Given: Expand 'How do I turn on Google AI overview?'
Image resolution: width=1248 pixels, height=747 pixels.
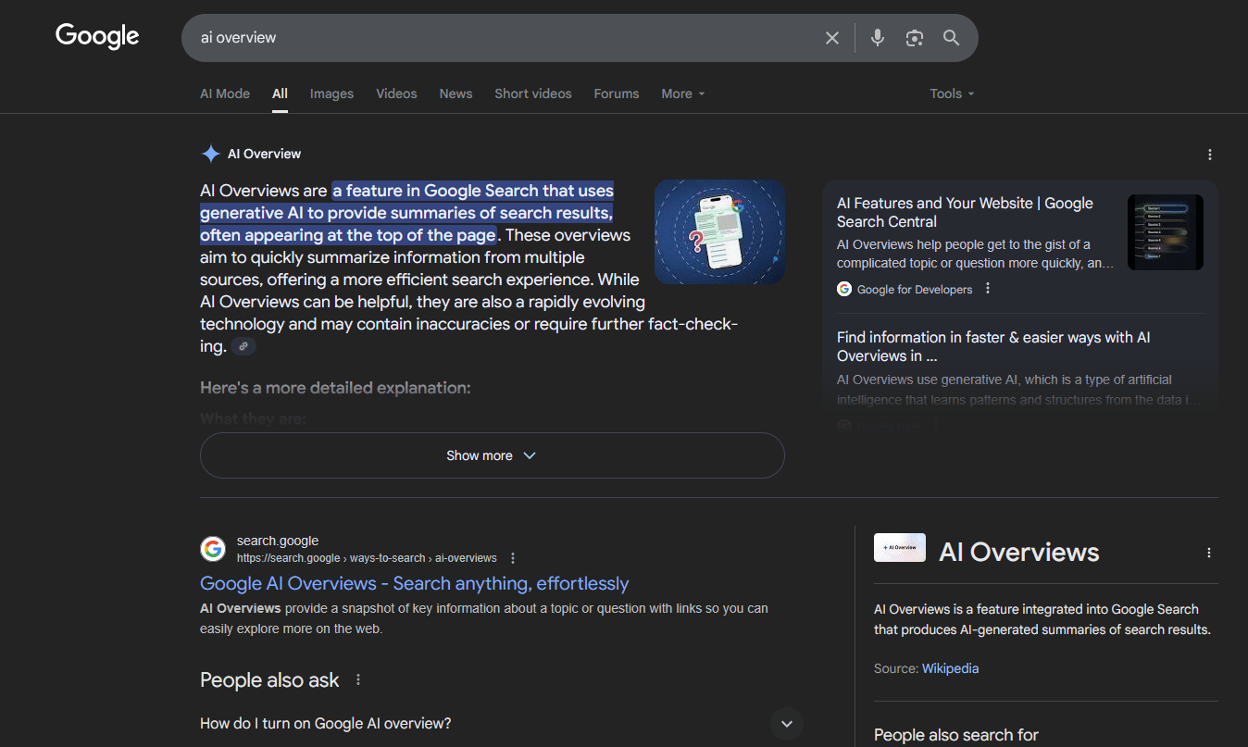Looking at the screenshot, I should tap(786, 724).
